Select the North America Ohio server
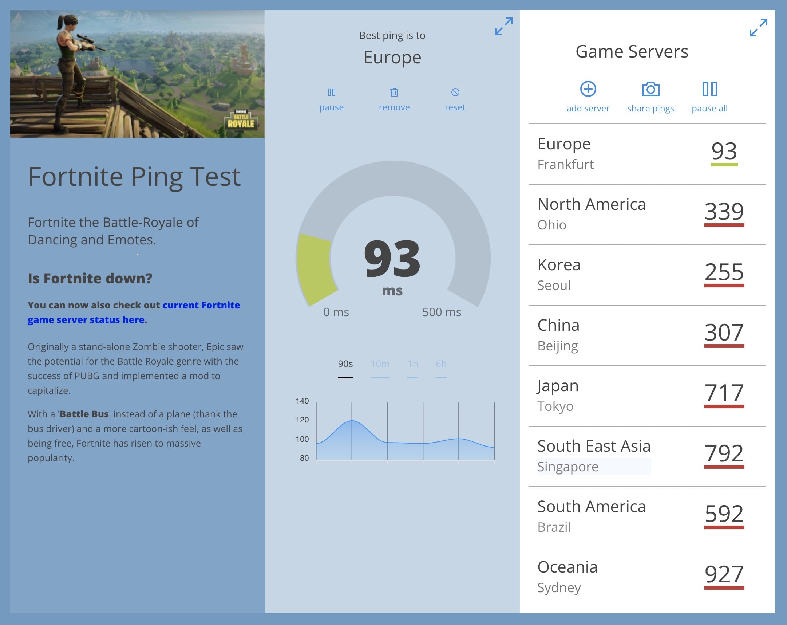Screen dimensions: 787x625 point(647,215)
